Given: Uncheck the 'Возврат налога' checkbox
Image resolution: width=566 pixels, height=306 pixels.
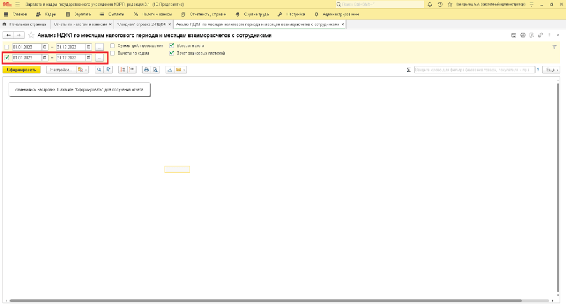Looking at the screenshot, I should pyautogui.click(x=172, y=45).
